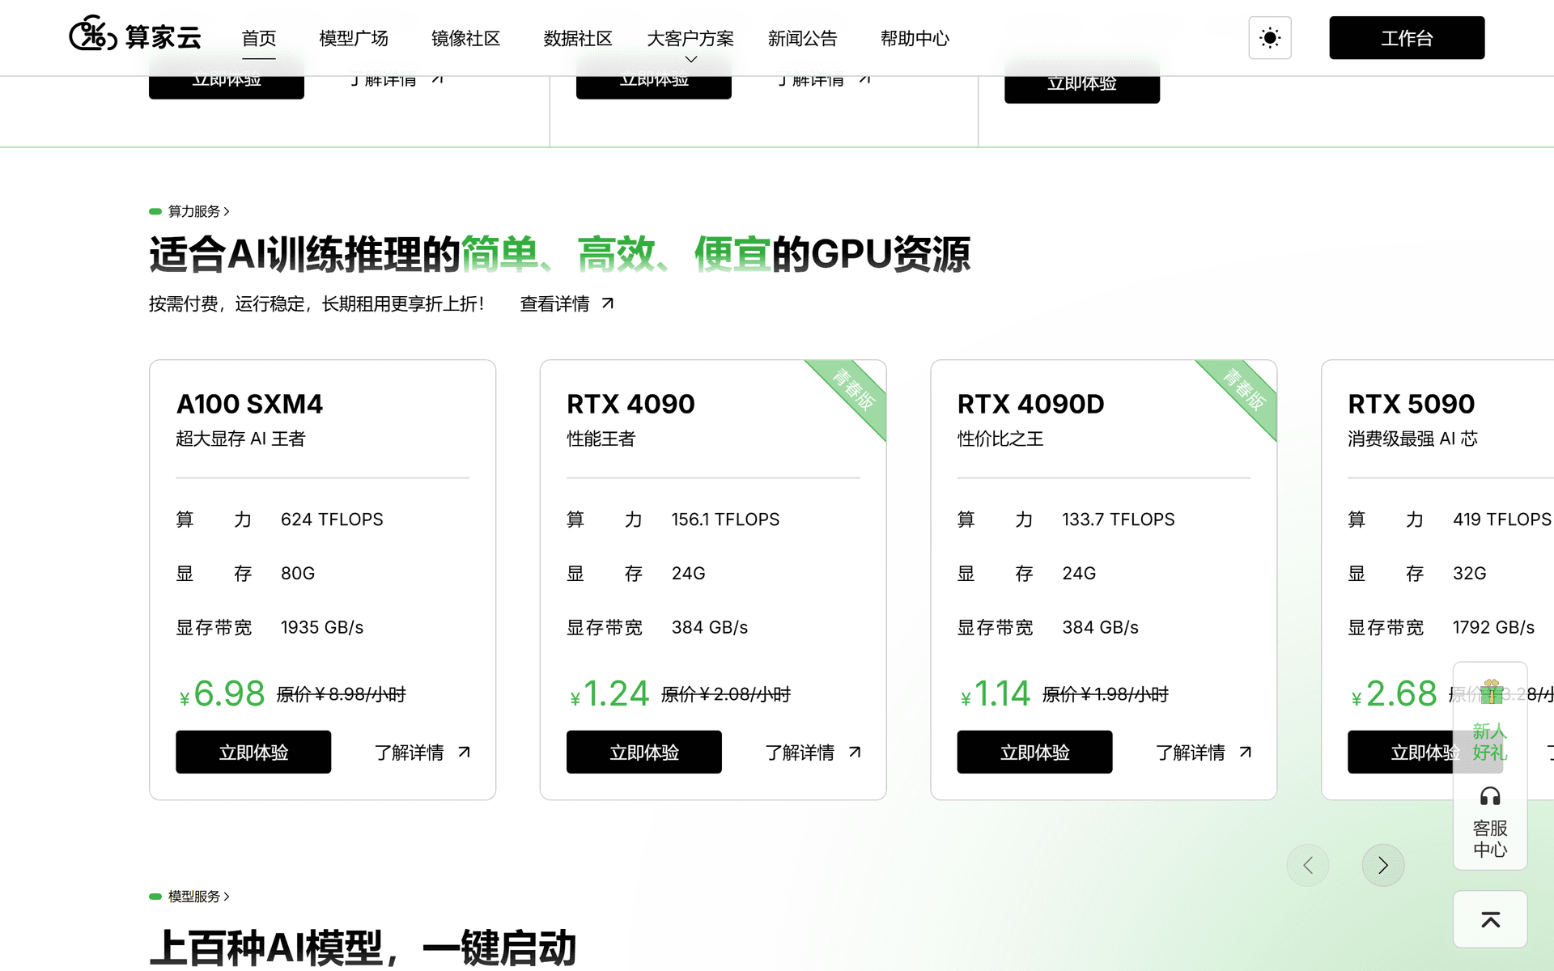Open the 查看详情 link
This screenshot has width=1554, height=971.
(554, 303)
